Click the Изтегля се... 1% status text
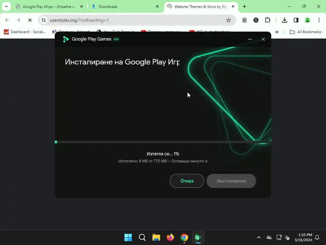The image size is (326, 245). (163, 154)
